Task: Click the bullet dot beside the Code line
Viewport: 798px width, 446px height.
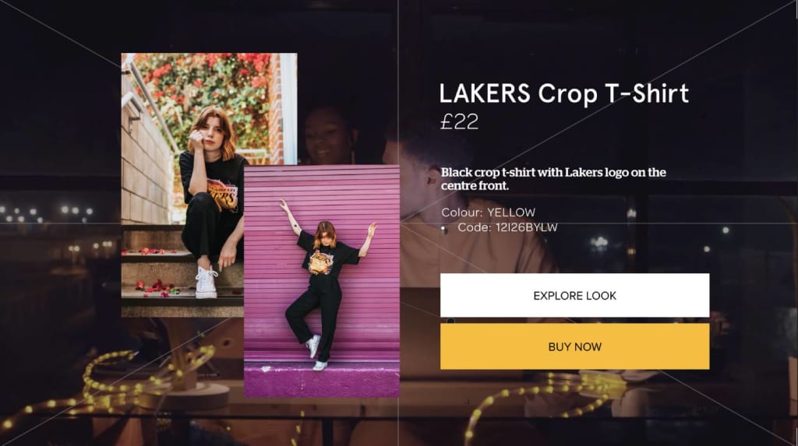Action: 444,230
